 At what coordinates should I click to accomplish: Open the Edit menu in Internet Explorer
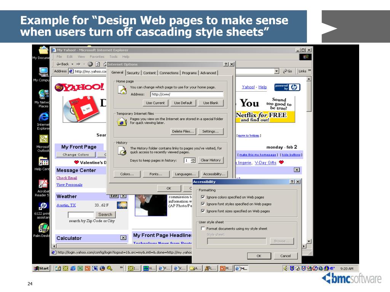point(70,57)
